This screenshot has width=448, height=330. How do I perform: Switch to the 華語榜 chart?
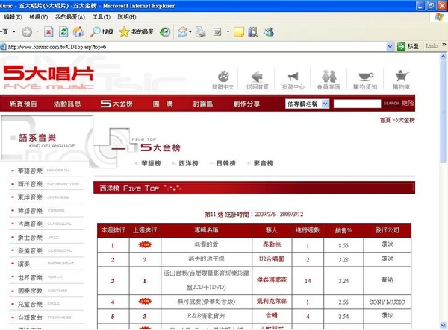tap(151, 163)
